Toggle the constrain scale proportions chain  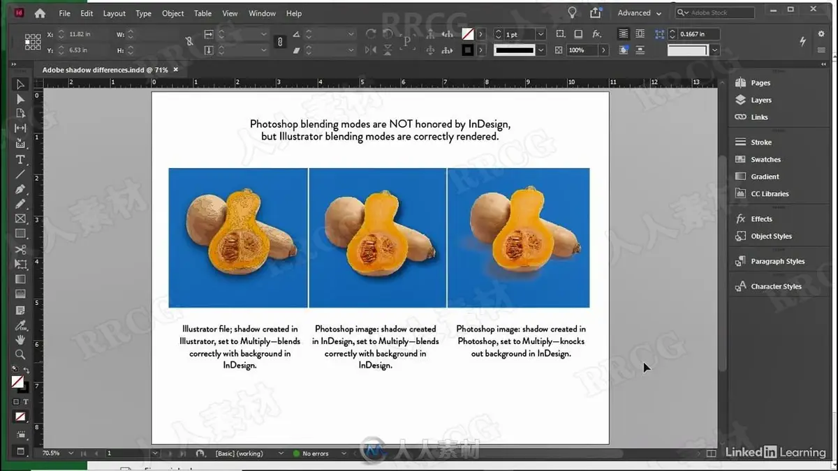pos(280,42)
